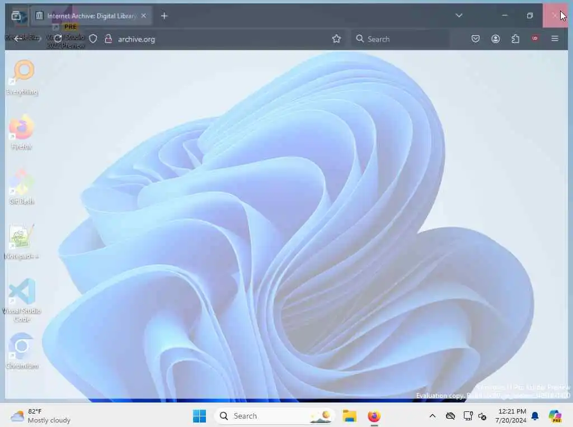The height and width of the screenshot is (427, 573).
Task: Open a new tab with the plus button
Action: click(x=164, y=16)
